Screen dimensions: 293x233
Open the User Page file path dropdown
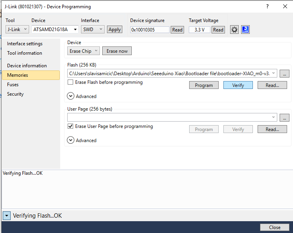tap(273, 117)
